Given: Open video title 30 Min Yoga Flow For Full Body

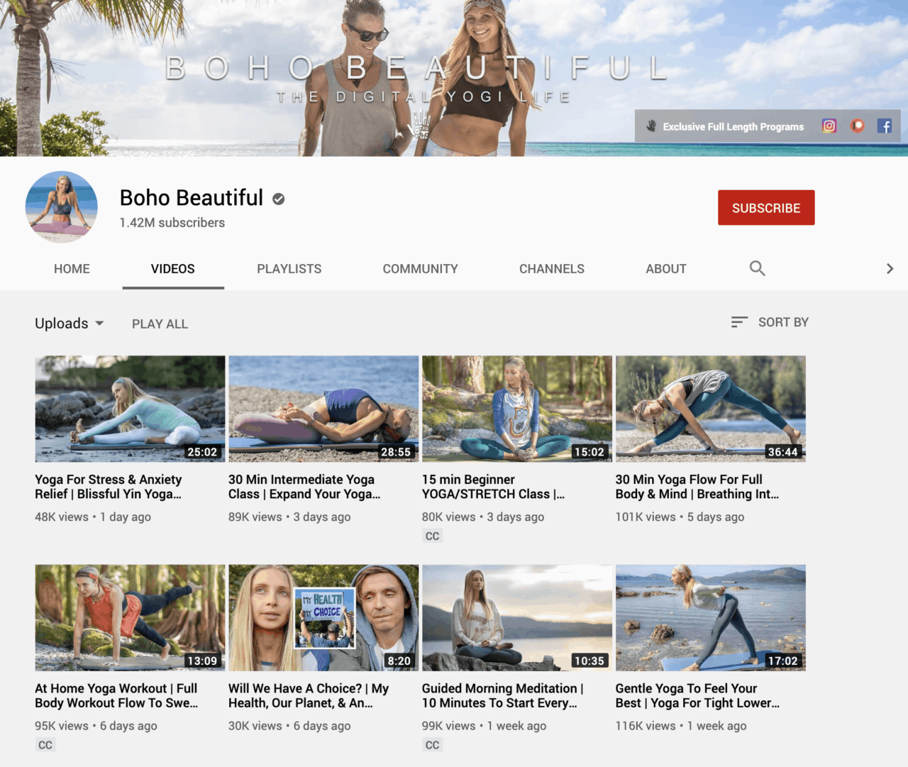Looking at the screenshot, I should pyautogui.click(x=697, y=487).
